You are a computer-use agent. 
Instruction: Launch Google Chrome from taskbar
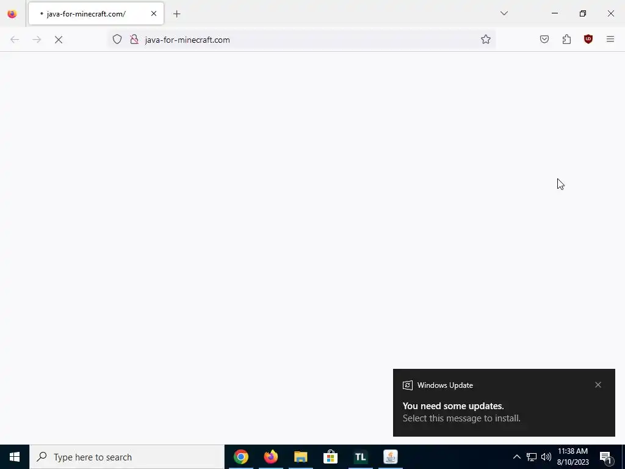(240, 457)
